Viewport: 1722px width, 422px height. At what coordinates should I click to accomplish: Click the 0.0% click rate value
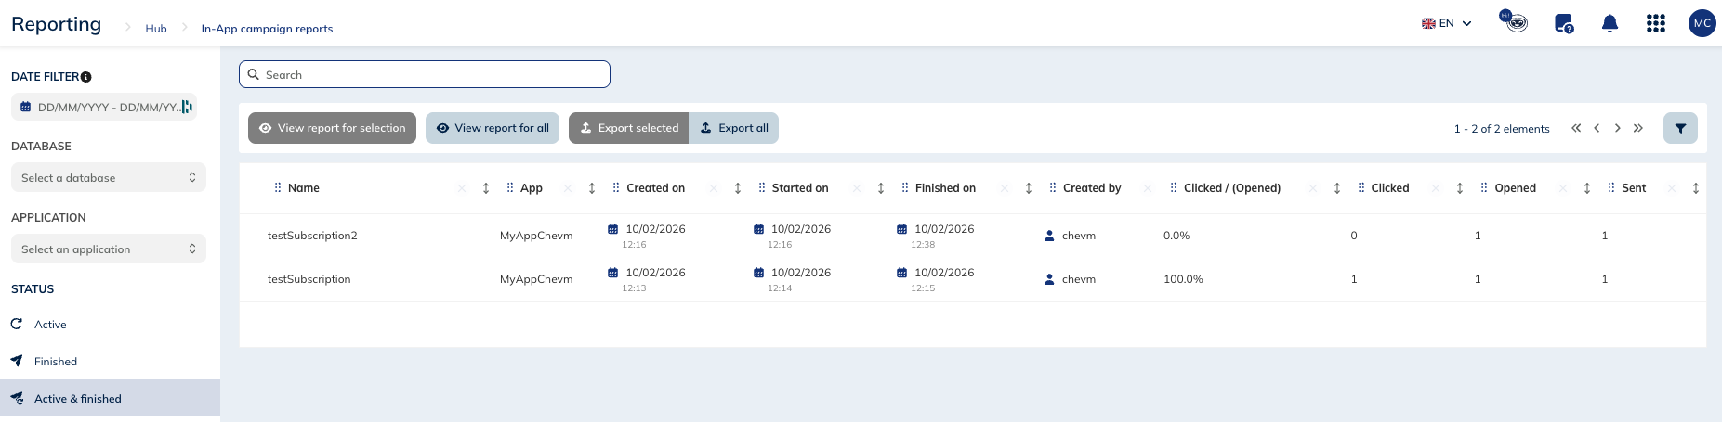[x=1176, y=236]
